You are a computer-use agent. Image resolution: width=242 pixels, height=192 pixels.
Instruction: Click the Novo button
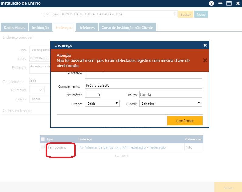click(201, 15)
